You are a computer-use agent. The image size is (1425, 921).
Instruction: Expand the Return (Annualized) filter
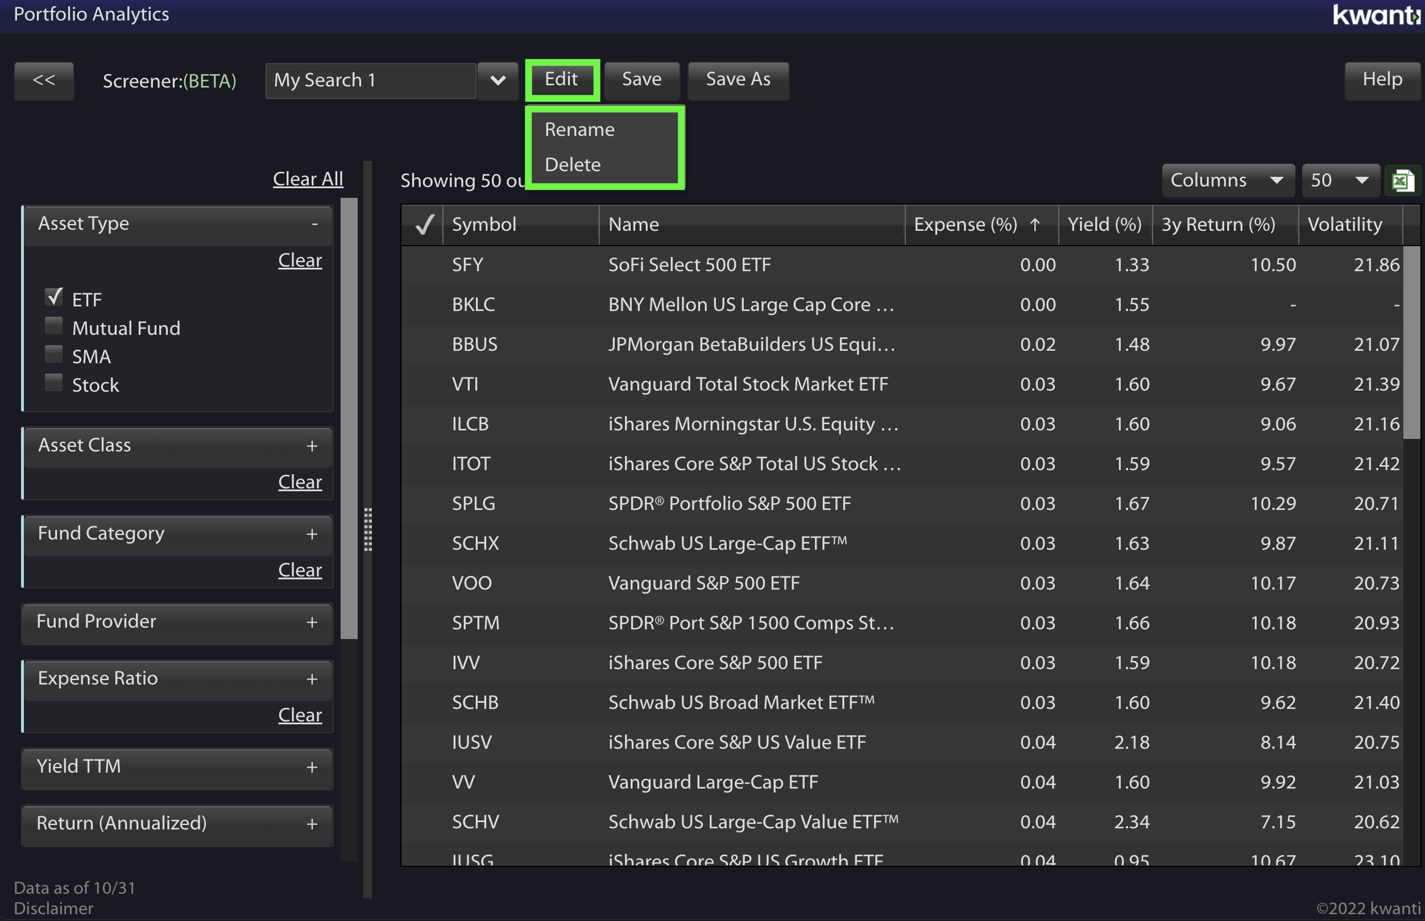(x=312, y=824)
